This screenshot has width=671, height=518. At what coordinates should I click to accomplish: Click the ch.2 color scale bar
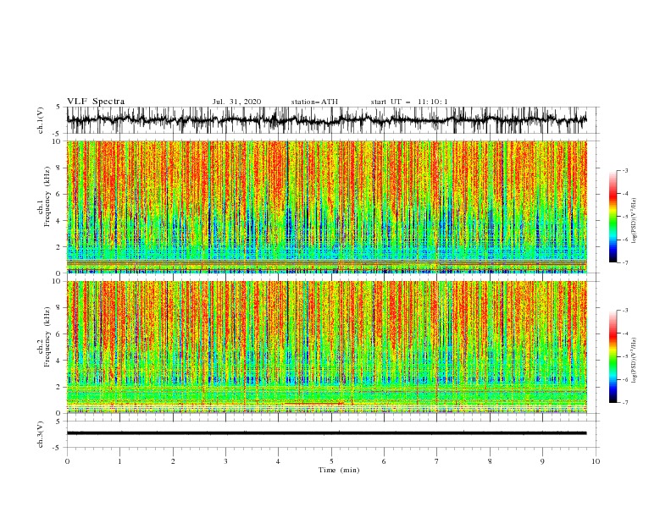coord(613,356)
